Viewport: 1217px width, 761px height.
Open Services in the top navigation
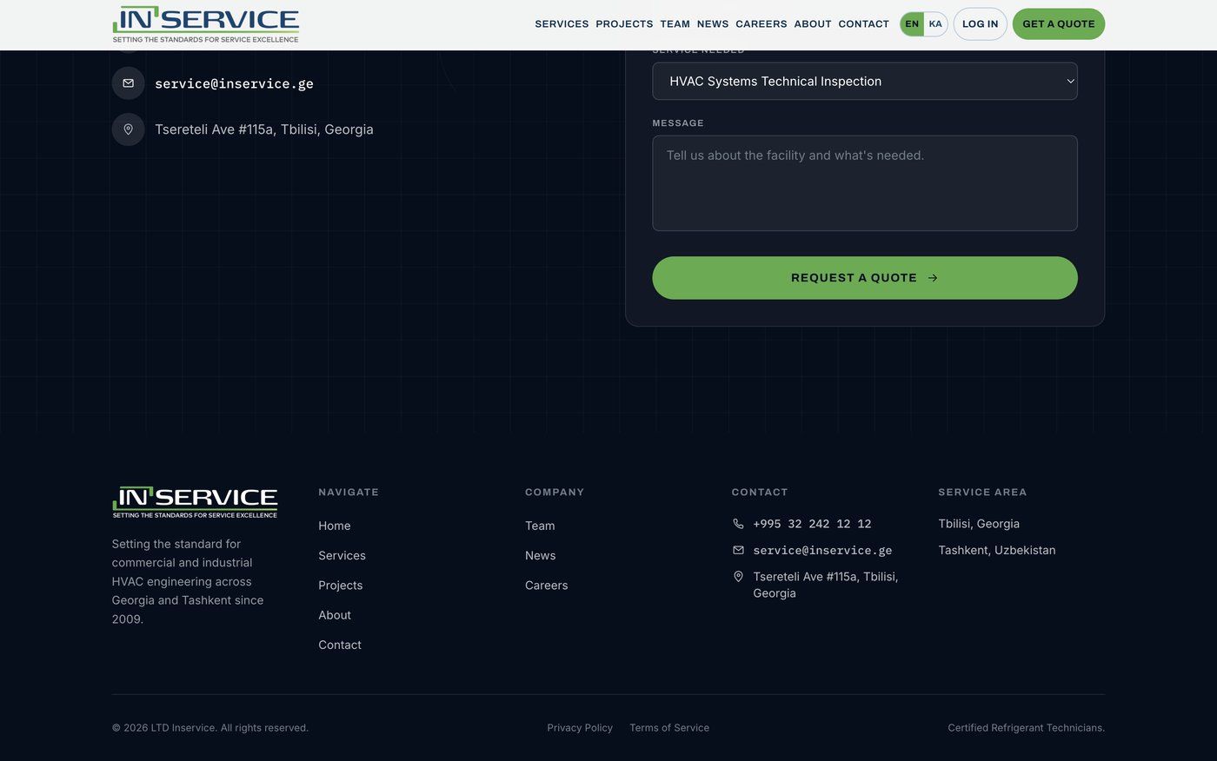(x=562, y=24)
